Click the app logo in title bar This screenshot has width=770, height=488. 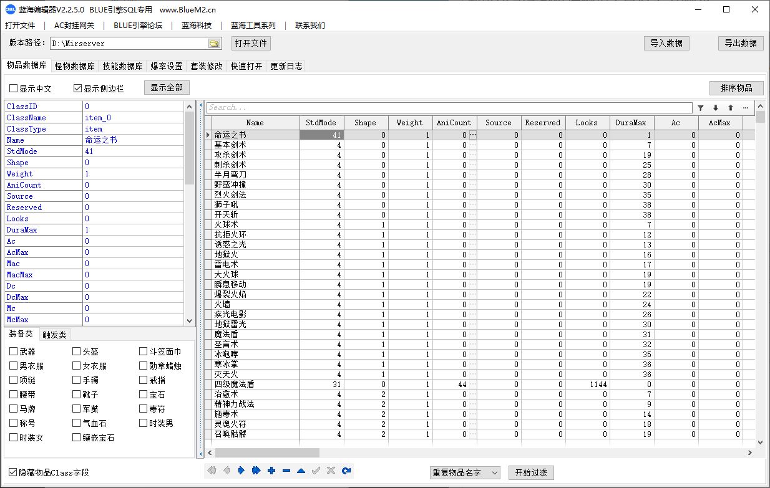pyautogui.click(x=10, y=9)
